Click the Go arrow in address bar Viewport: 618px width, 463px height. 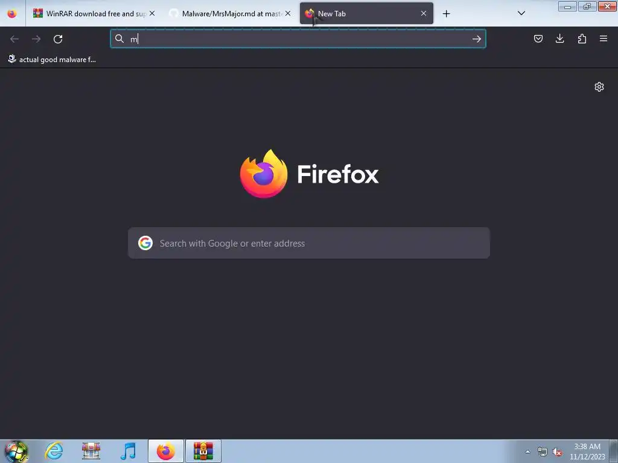[x=477, y=39]
